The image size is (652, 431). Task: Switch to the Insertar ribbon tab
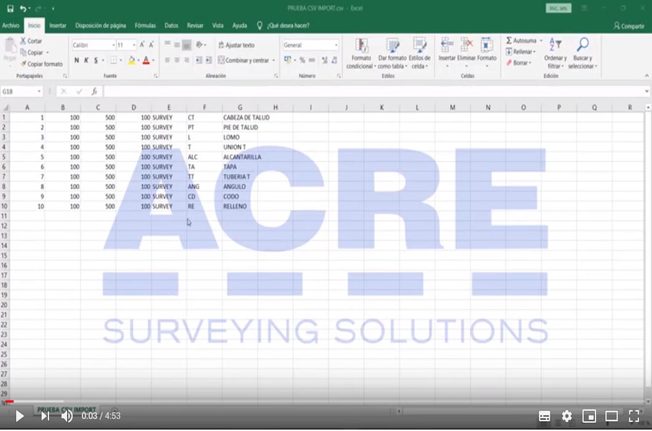pos(58,25)
